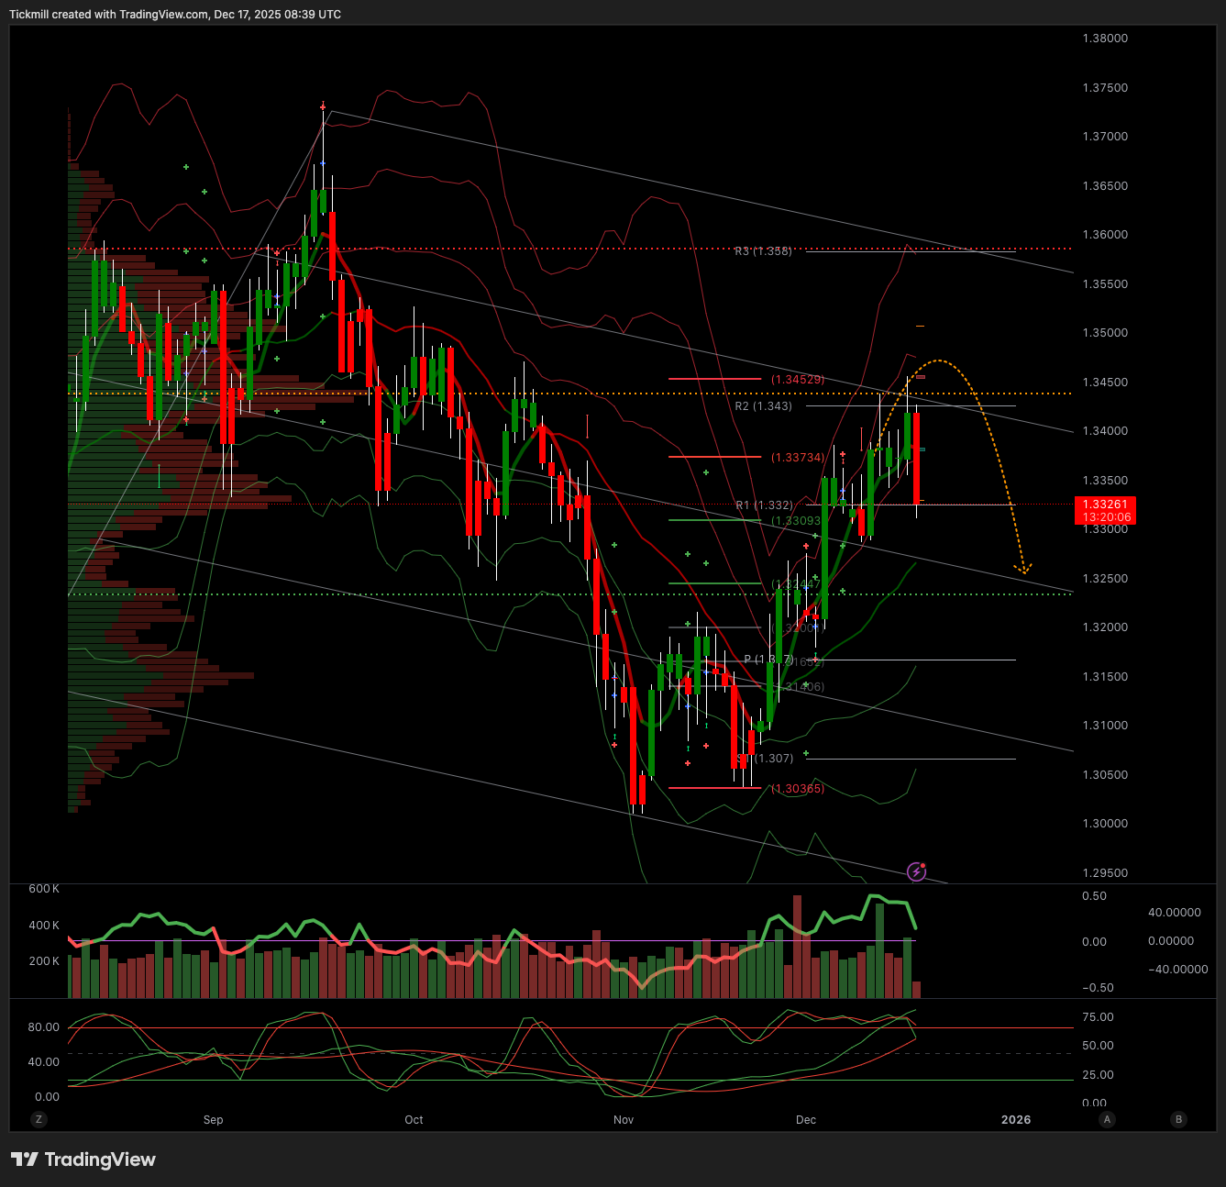The width and height of the screenshot is (1226, 1187).
Task: Select the R1 (1.332) pivot label
Action: (764, 505)
